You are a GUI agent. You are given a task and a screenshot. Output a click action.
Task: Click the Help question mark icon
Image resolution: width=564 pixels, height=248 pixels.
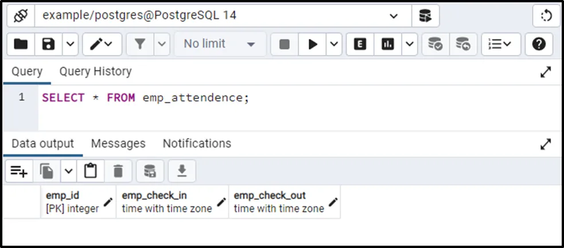click(x=539, y=44)
